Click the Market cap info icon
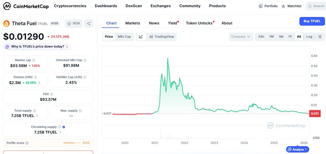Screen dimensions: 326x154 coord(34,60)
